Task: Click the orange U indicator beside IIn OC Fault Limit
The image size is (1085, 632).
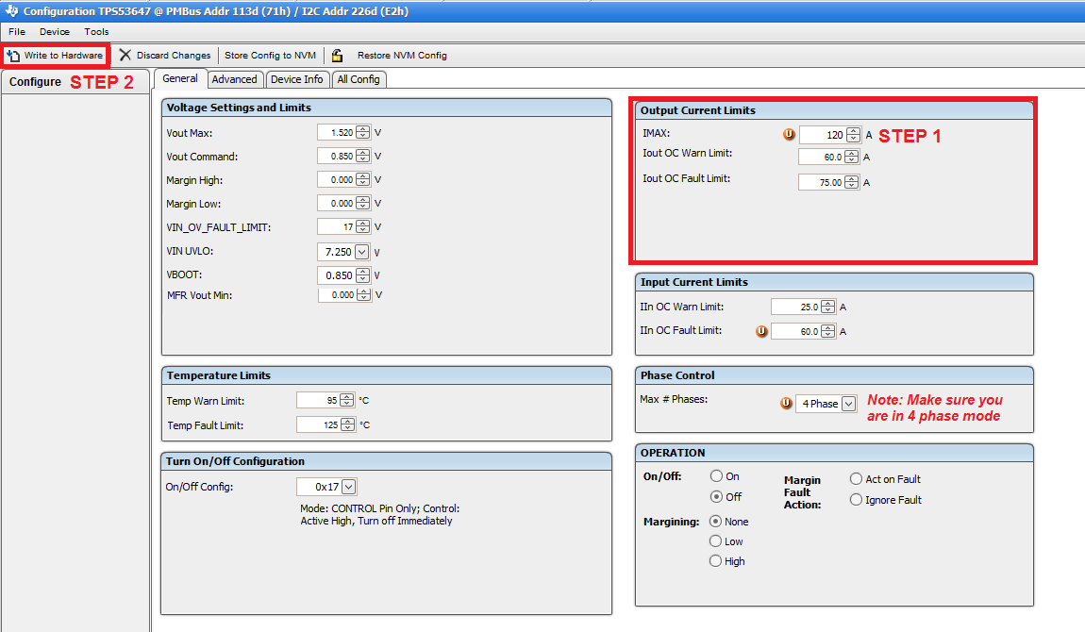Action: tap(761, 331)
